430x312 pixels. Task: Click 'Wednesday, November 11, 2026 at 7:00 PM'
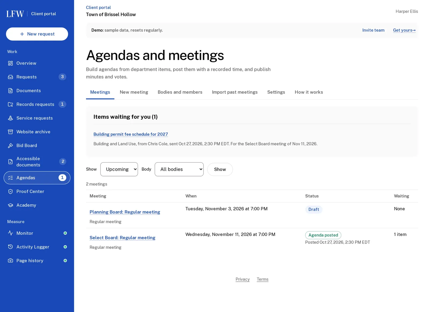click(x=230, y=234)
